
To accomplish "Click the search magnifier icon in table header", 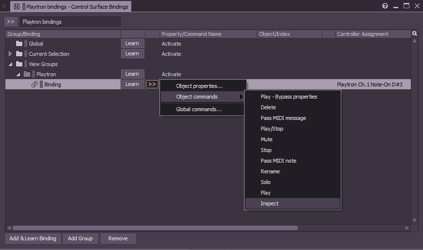I will (415, 33).
